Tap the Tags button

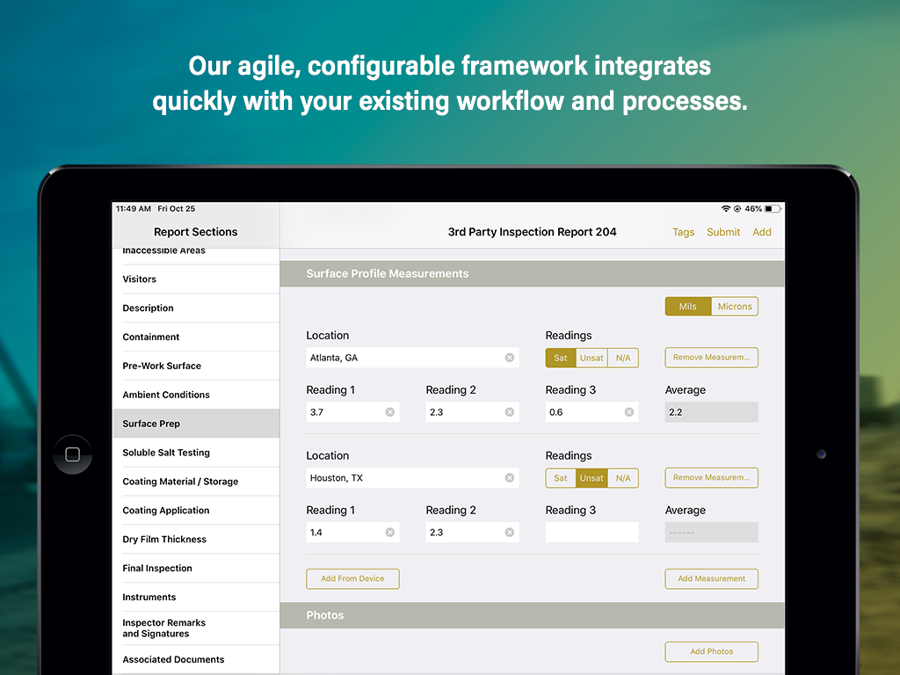coord(683,232)
